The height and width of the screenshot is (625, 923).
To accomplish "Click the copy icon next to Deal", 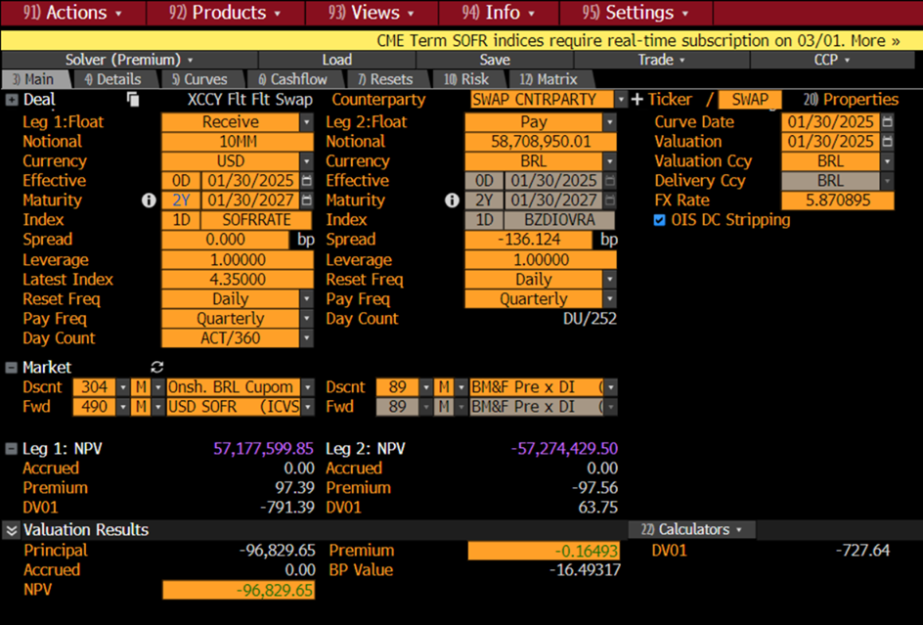I will (133, 100).
